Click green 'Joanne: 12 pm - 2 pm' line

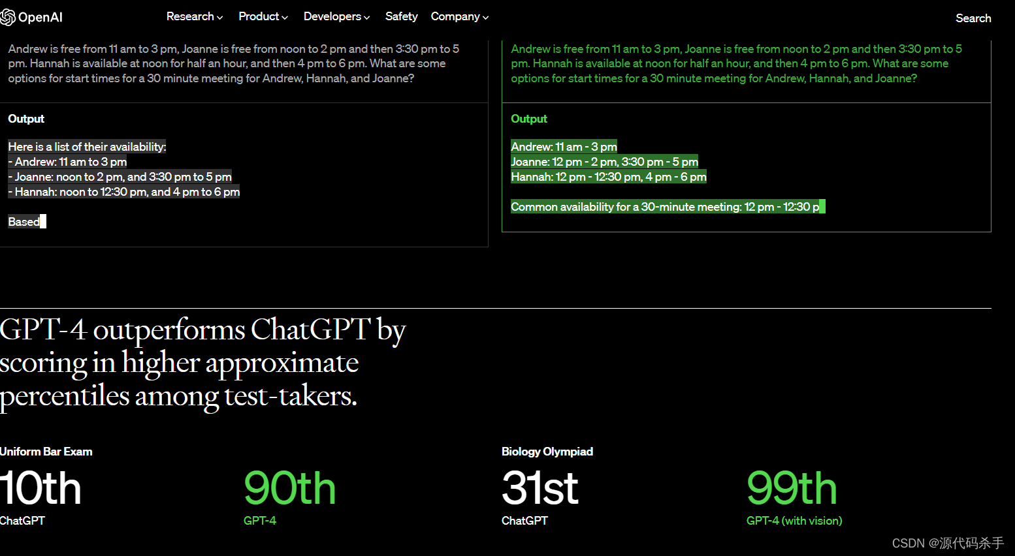[605, 162]
